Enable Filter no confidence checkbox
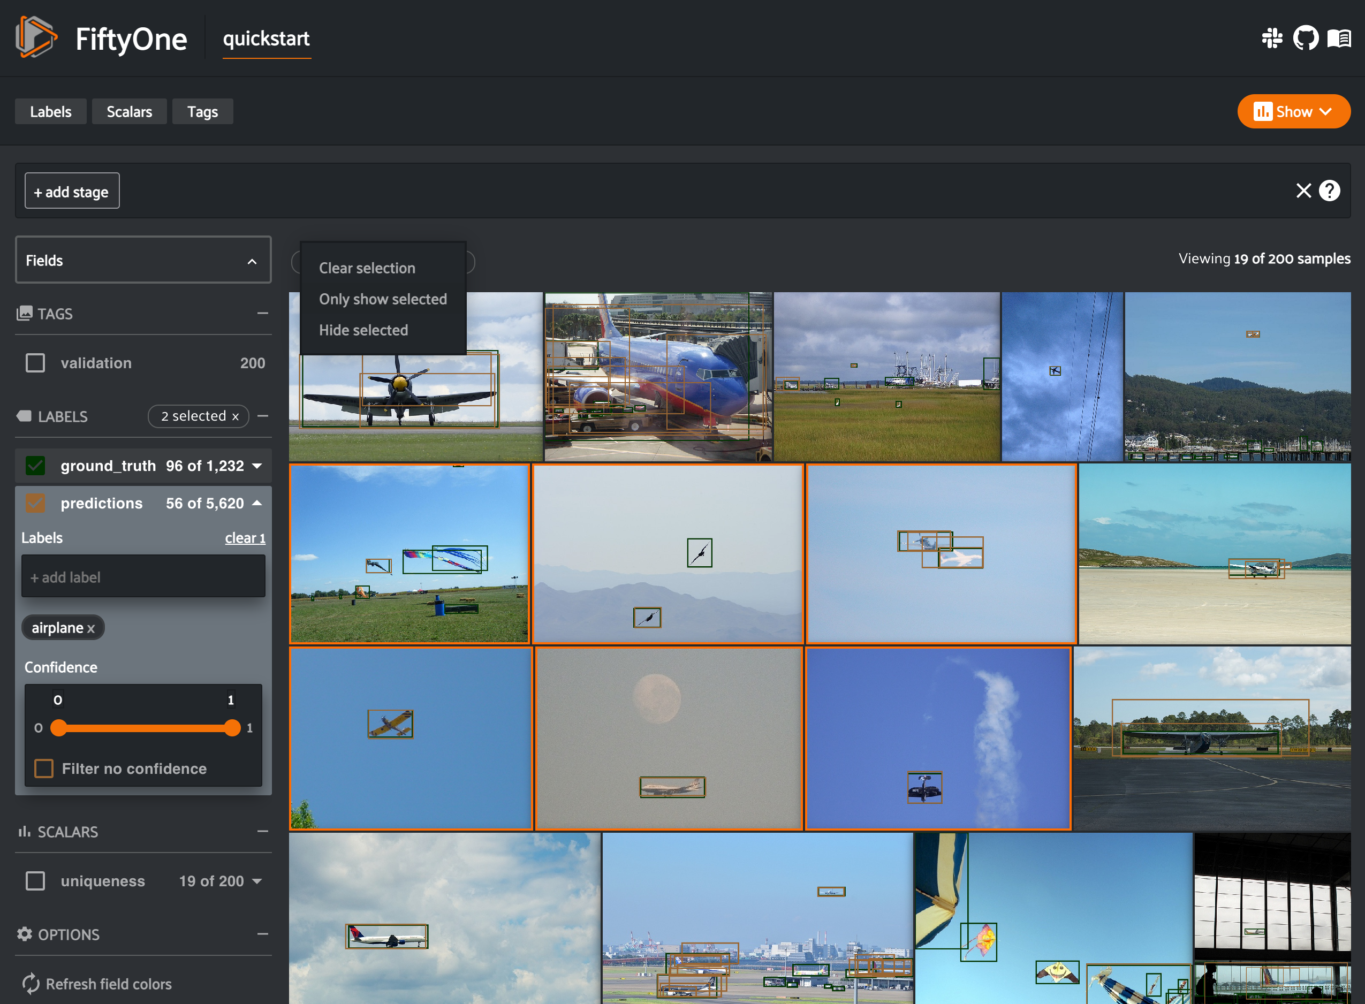Image resolution: width=1365 pixels, height=1004 pixels. point(44,768)
